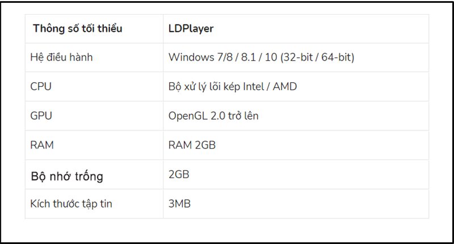Click the 'Thông số tối thiểu' header cell
The image size is (454, 244).
point(77,28)
